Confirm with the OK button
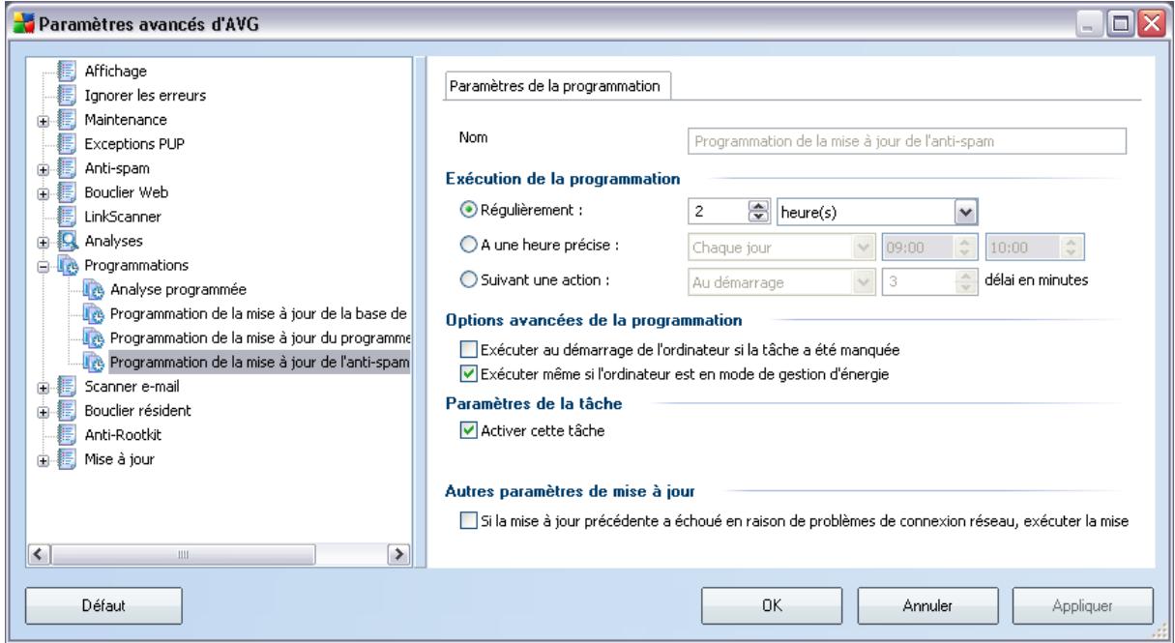The width and height of the screenshot is (1175, 643). [770, 604]
